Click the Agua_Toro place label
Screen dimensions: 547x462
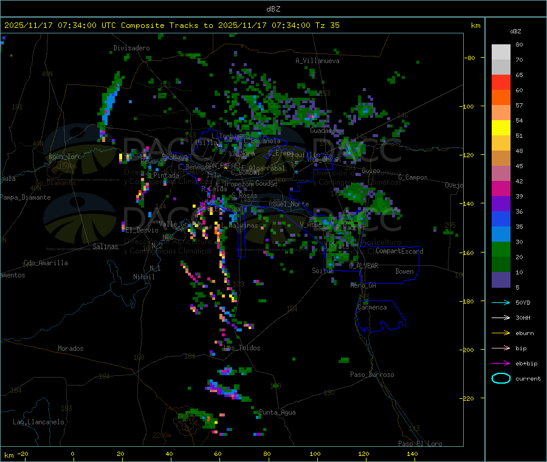(65, 157)
